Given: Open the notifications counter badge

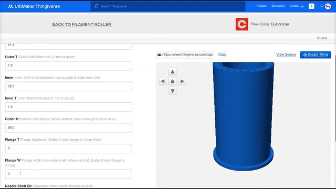Looking at the screenshot, I should 311,6.
